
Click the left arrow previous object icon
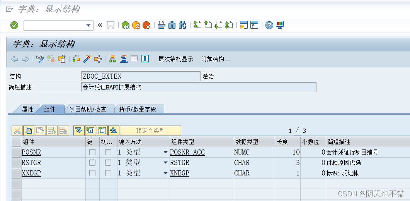[x=15, y=59]
